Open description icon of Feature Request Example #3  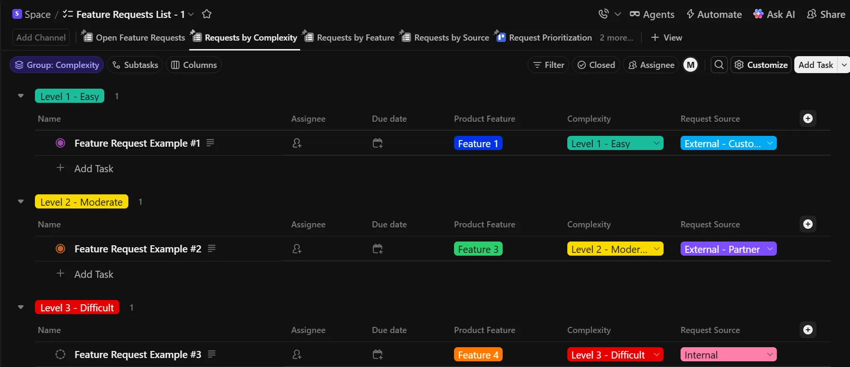coord(212,354)
